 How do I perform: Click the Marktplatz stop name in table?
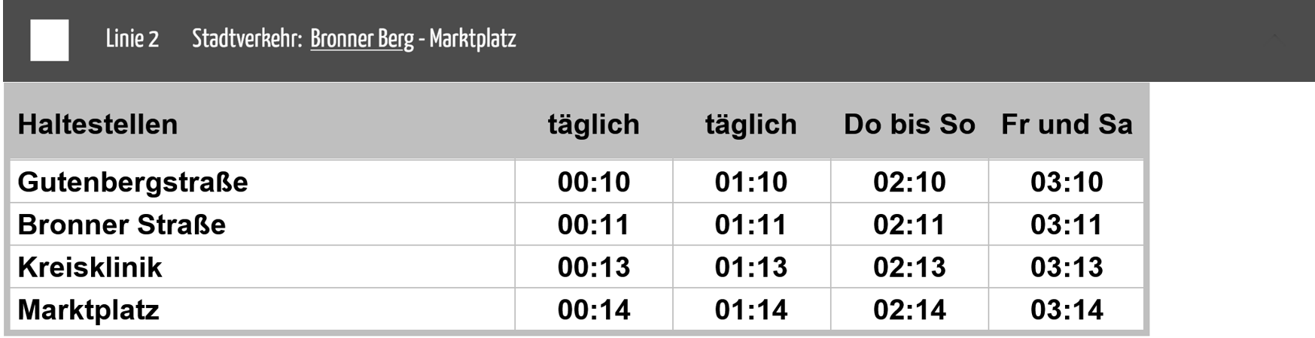pyautogui.click(x=88, y=310)
